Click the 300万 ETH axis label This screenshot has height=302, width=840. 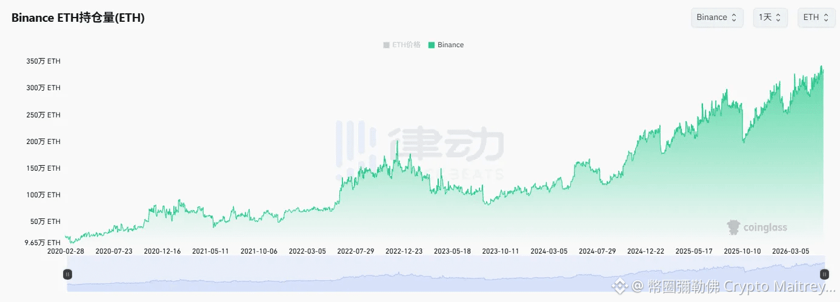tap(44, 88)
